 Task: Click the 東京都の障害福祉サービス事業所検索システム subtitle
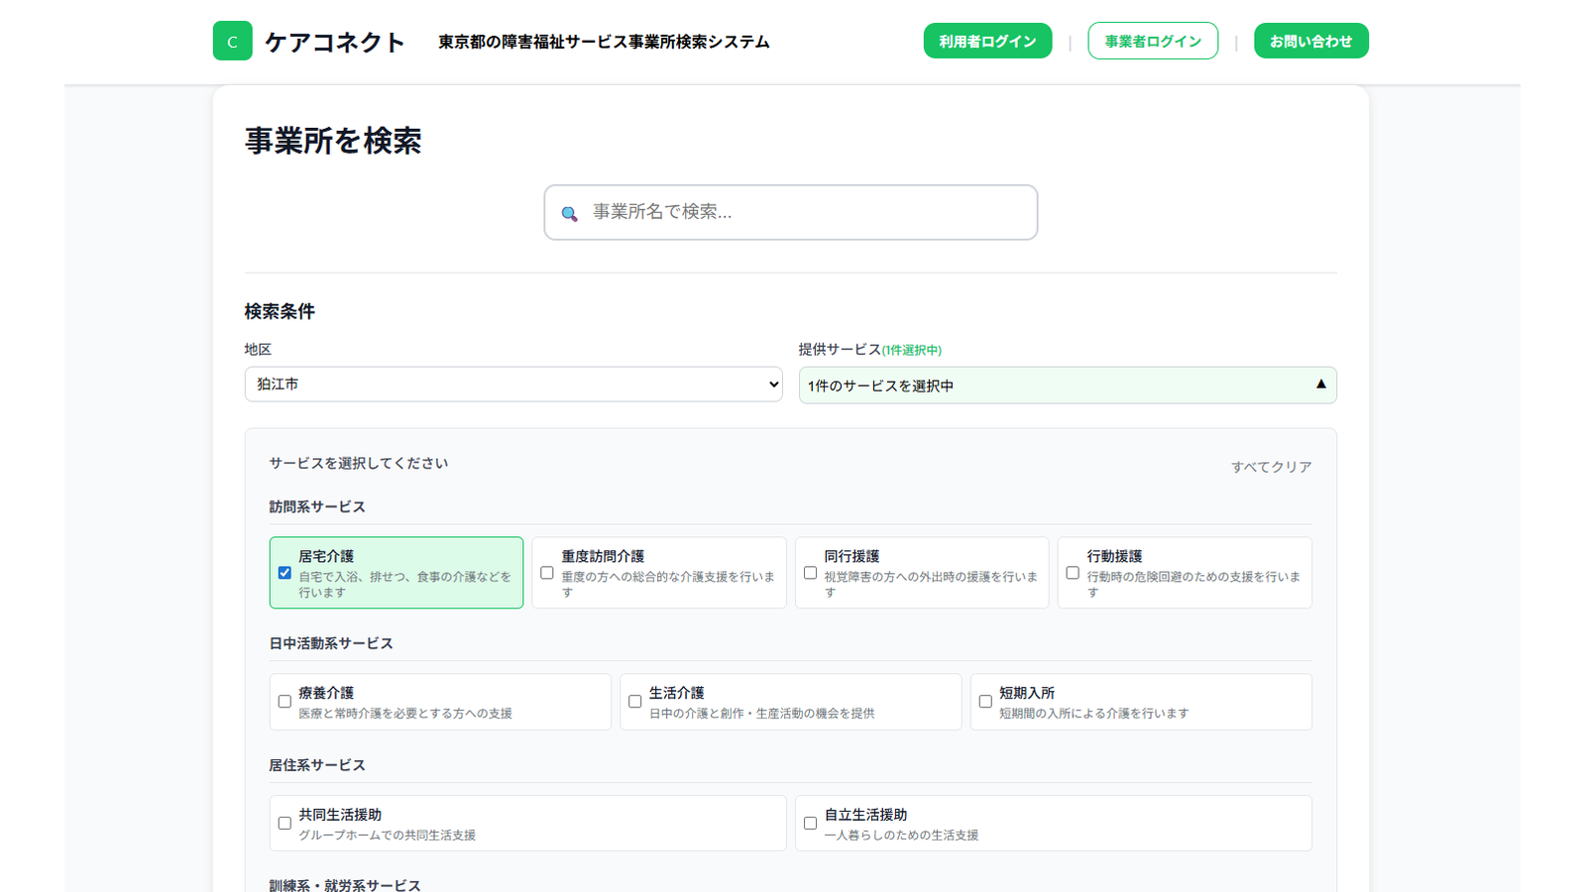[x=605, y=42]
